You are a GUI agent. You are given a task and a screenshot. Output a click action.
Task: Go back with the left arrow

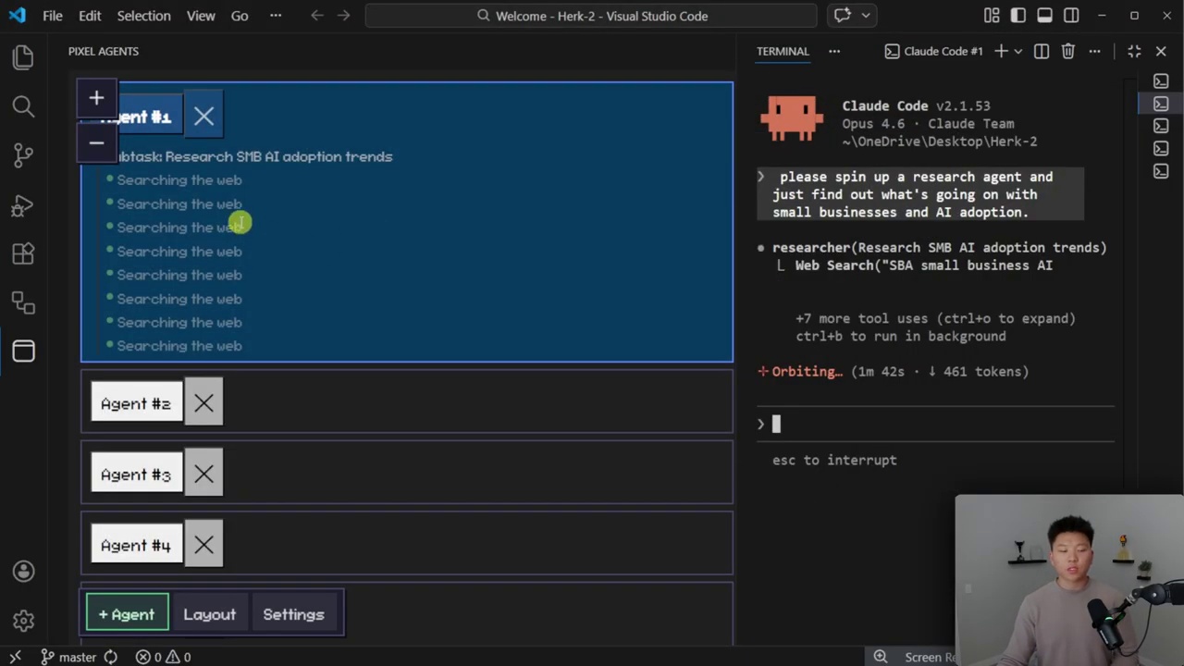click(x=317, y=16)
